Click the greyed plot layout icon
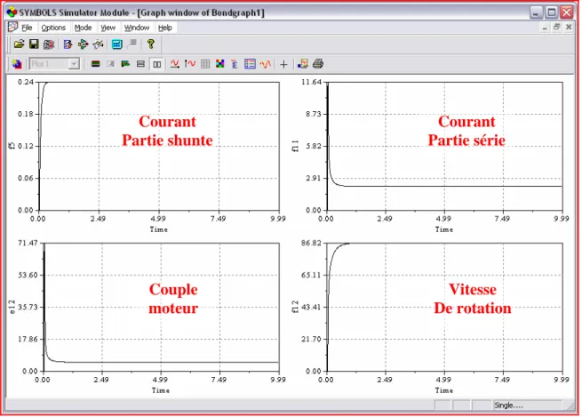This screenshot has width=582, height=417. 110,64
